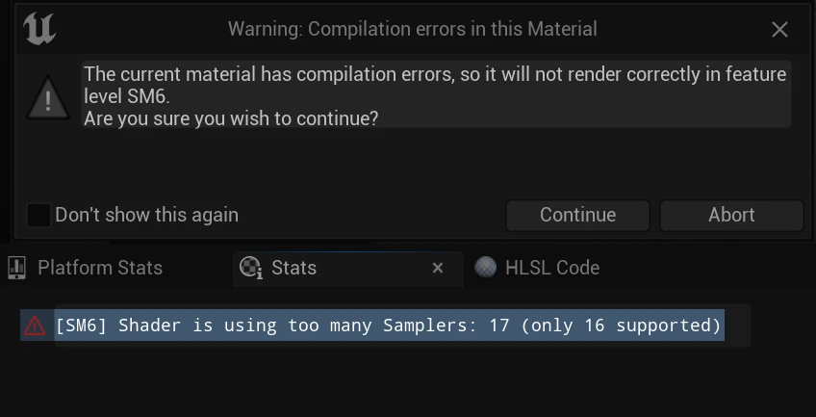The image size is (816, 417).
Task: Click the HLSL Code tab icon
Action: pos(486,268)
